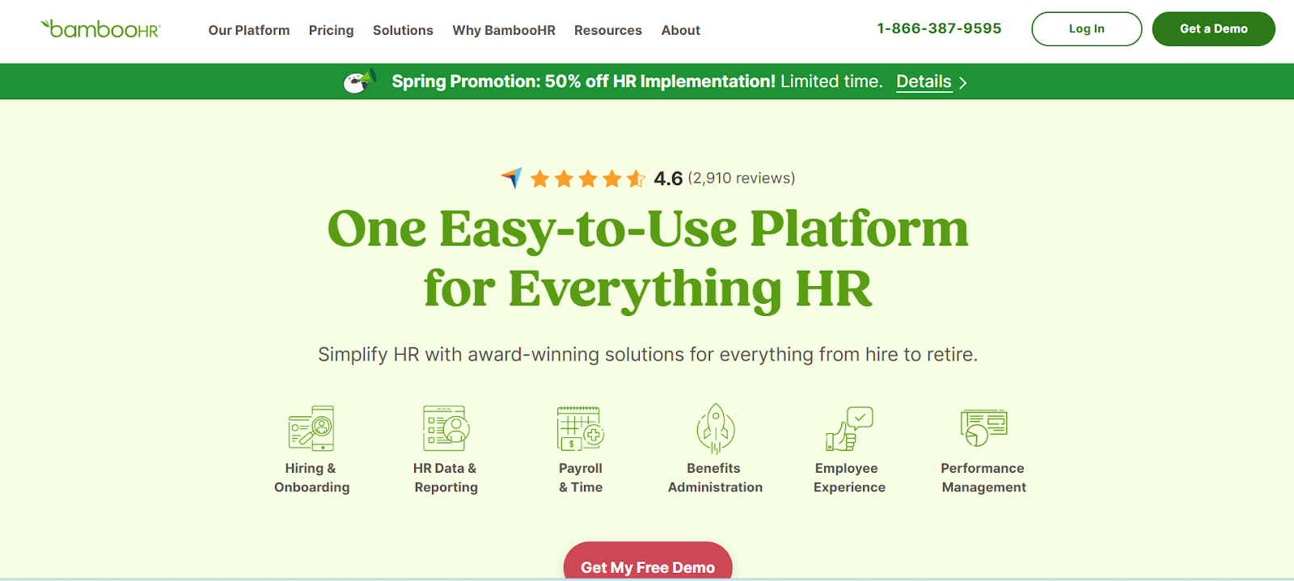This screenshot has height=581, width=1294.
Task: Click the Performance Management icon
Action: pos(983,427)
